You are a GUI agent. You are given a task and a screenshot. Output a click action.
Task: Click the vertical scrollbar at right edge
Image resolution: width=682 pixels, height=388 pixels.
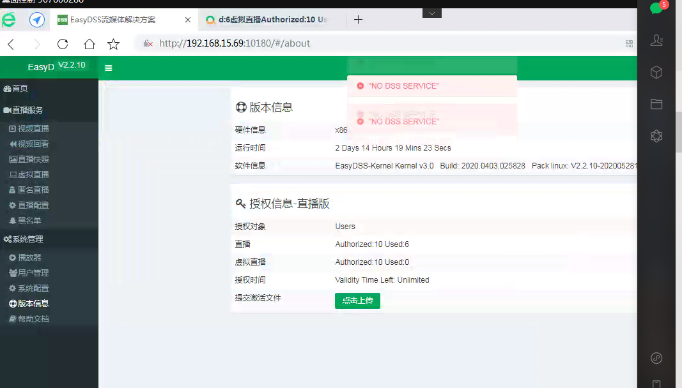pyautogui.click(x=679, y=132)
